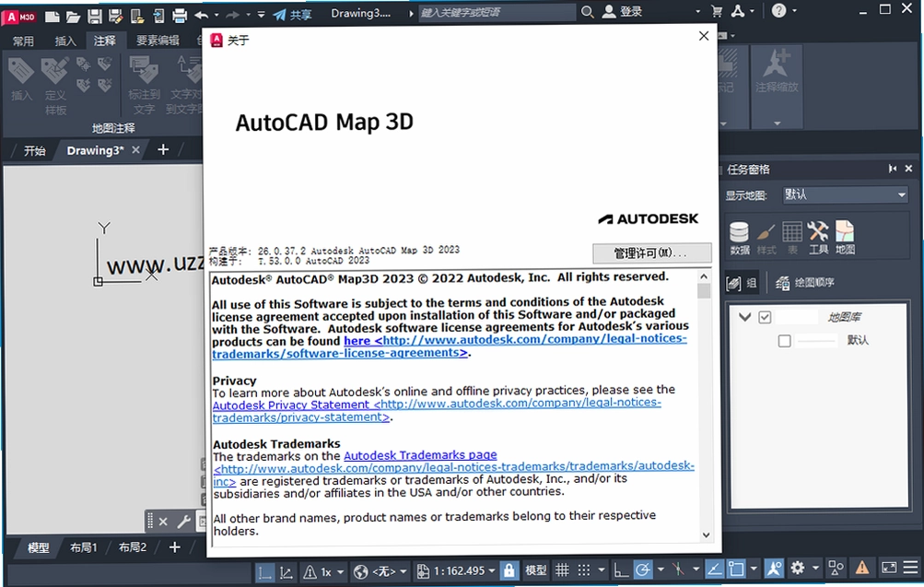Open the customize quick access toolbar dropdown

click(x=261, y=15)
